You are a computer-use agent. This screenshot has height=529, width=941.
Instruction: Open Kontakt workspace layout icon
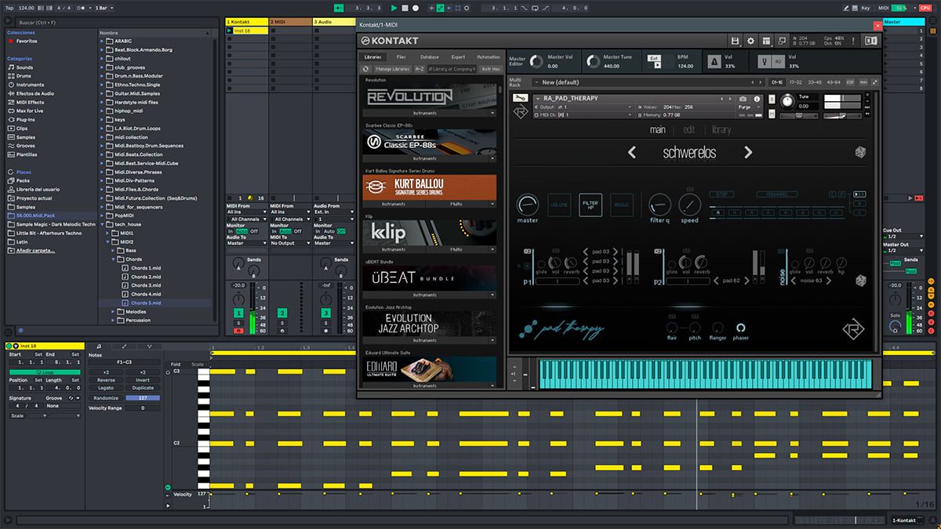765,41
